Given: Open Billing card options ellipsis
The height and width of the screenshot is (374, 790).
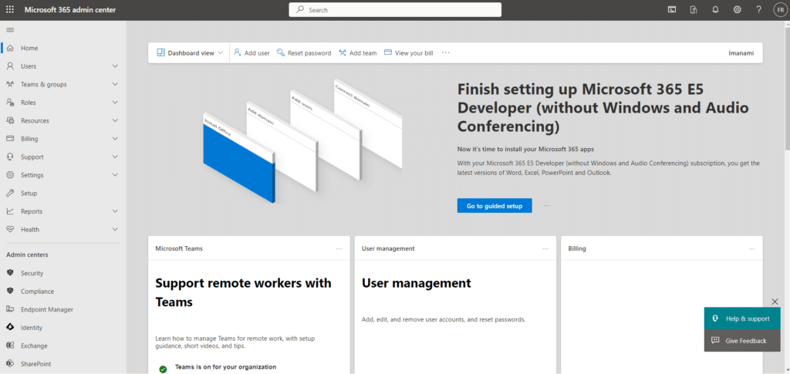Looking at the screenshot, I should pyautogui.click(x=752, y=248).
